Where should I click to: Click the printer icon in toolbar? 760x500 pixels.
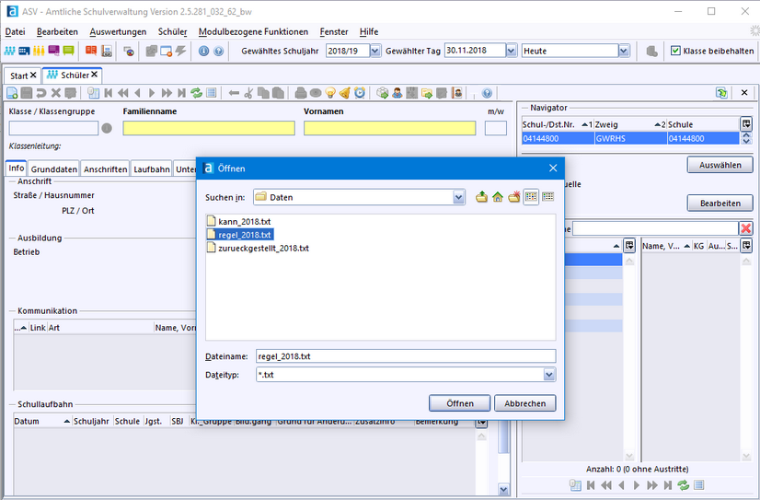click(x=301, y=93)
